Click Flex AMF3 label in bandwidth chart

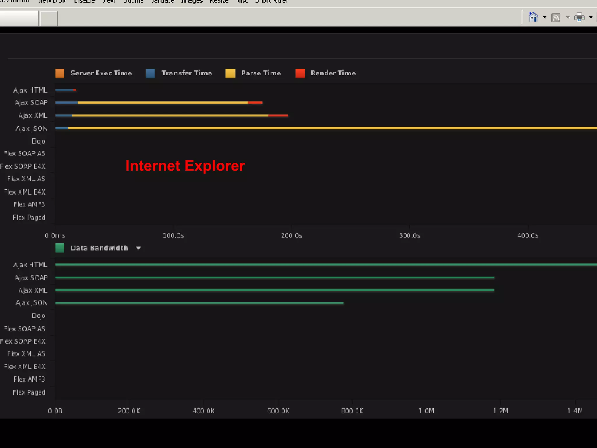tap(29, 379)
